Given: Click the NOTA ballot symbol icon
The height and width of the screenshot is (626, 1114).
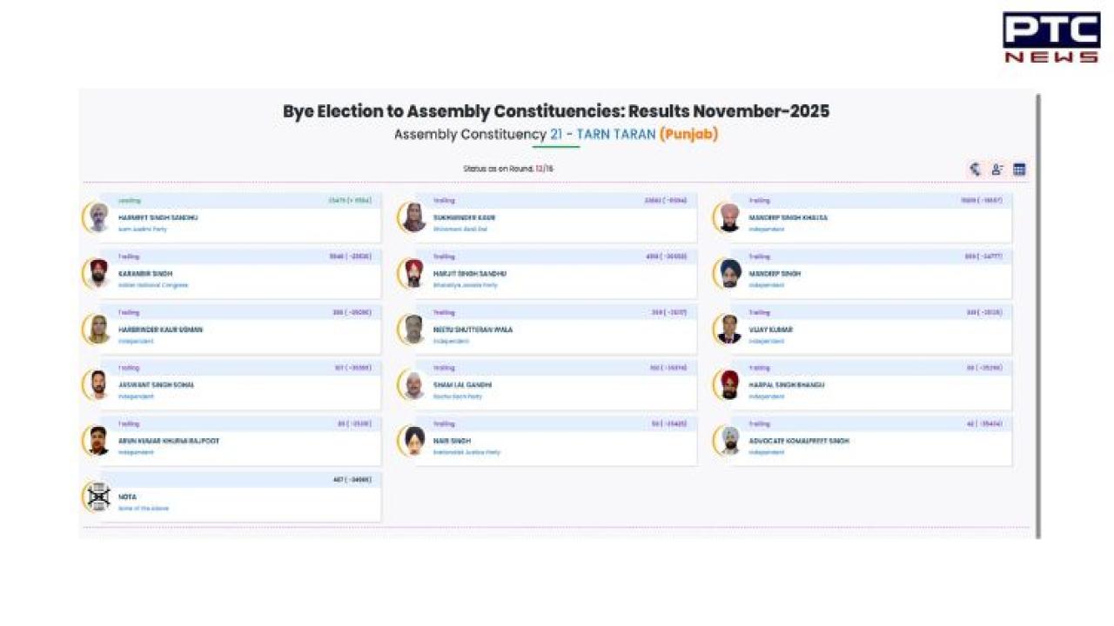Looking at the screenshot, I should coord(97,496).
